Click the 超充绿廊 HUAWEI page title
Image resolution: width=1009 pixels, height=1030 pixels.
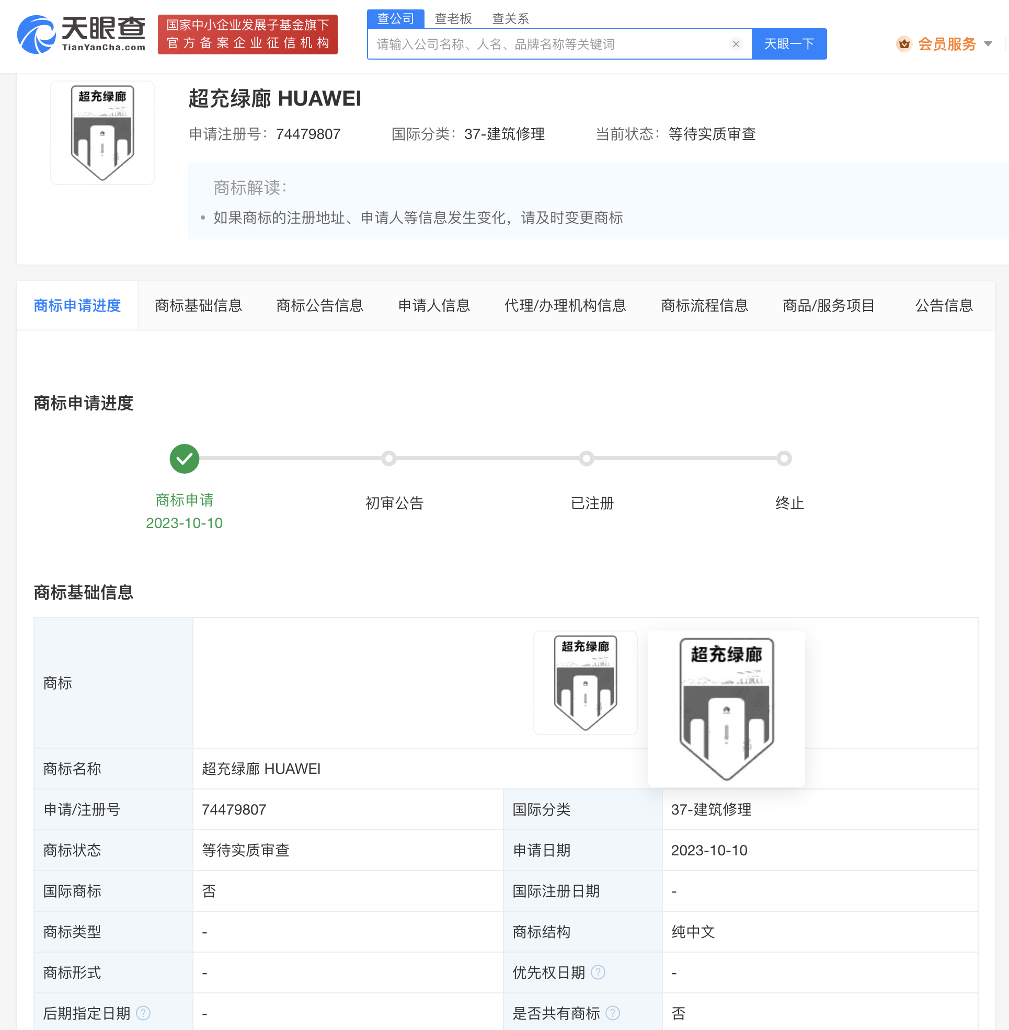click(274, 99)
